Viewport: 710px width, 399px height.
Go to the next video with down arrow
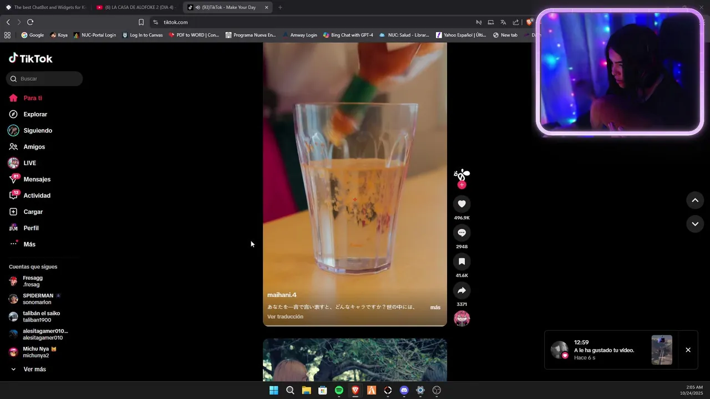tap(695, 224)
